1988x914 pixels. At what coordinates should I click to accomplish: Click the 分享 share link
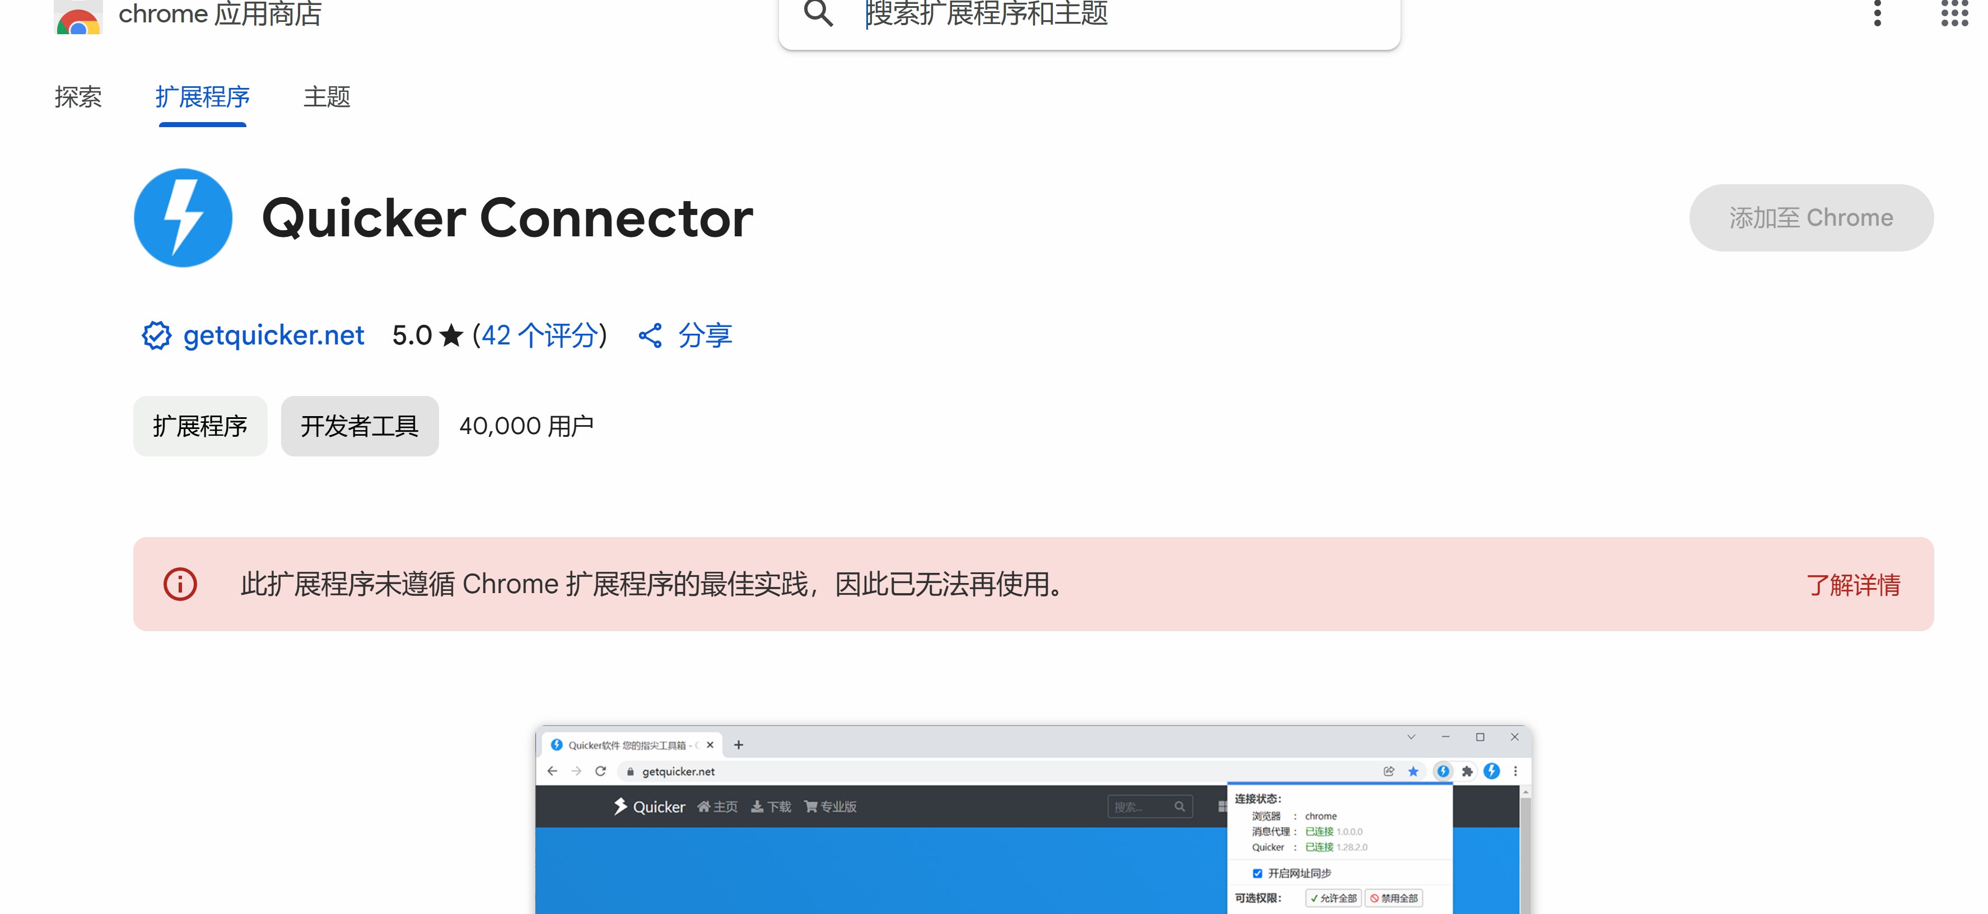[x=704, y=335]
